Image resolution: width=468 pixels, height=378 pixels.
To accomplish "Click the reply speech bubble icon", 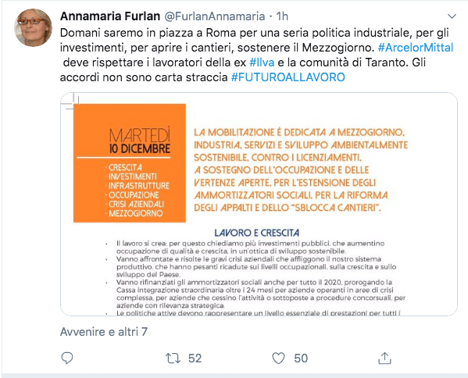I will pos(67,358).
